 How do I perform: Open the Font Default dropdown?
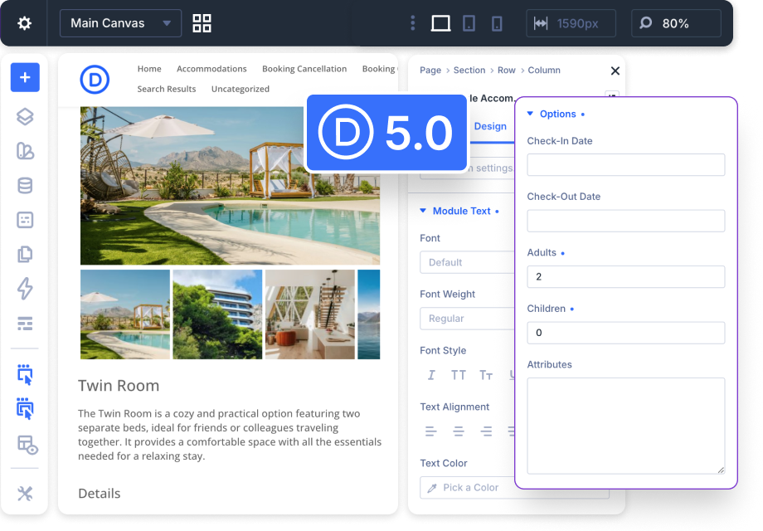[467, 262]
